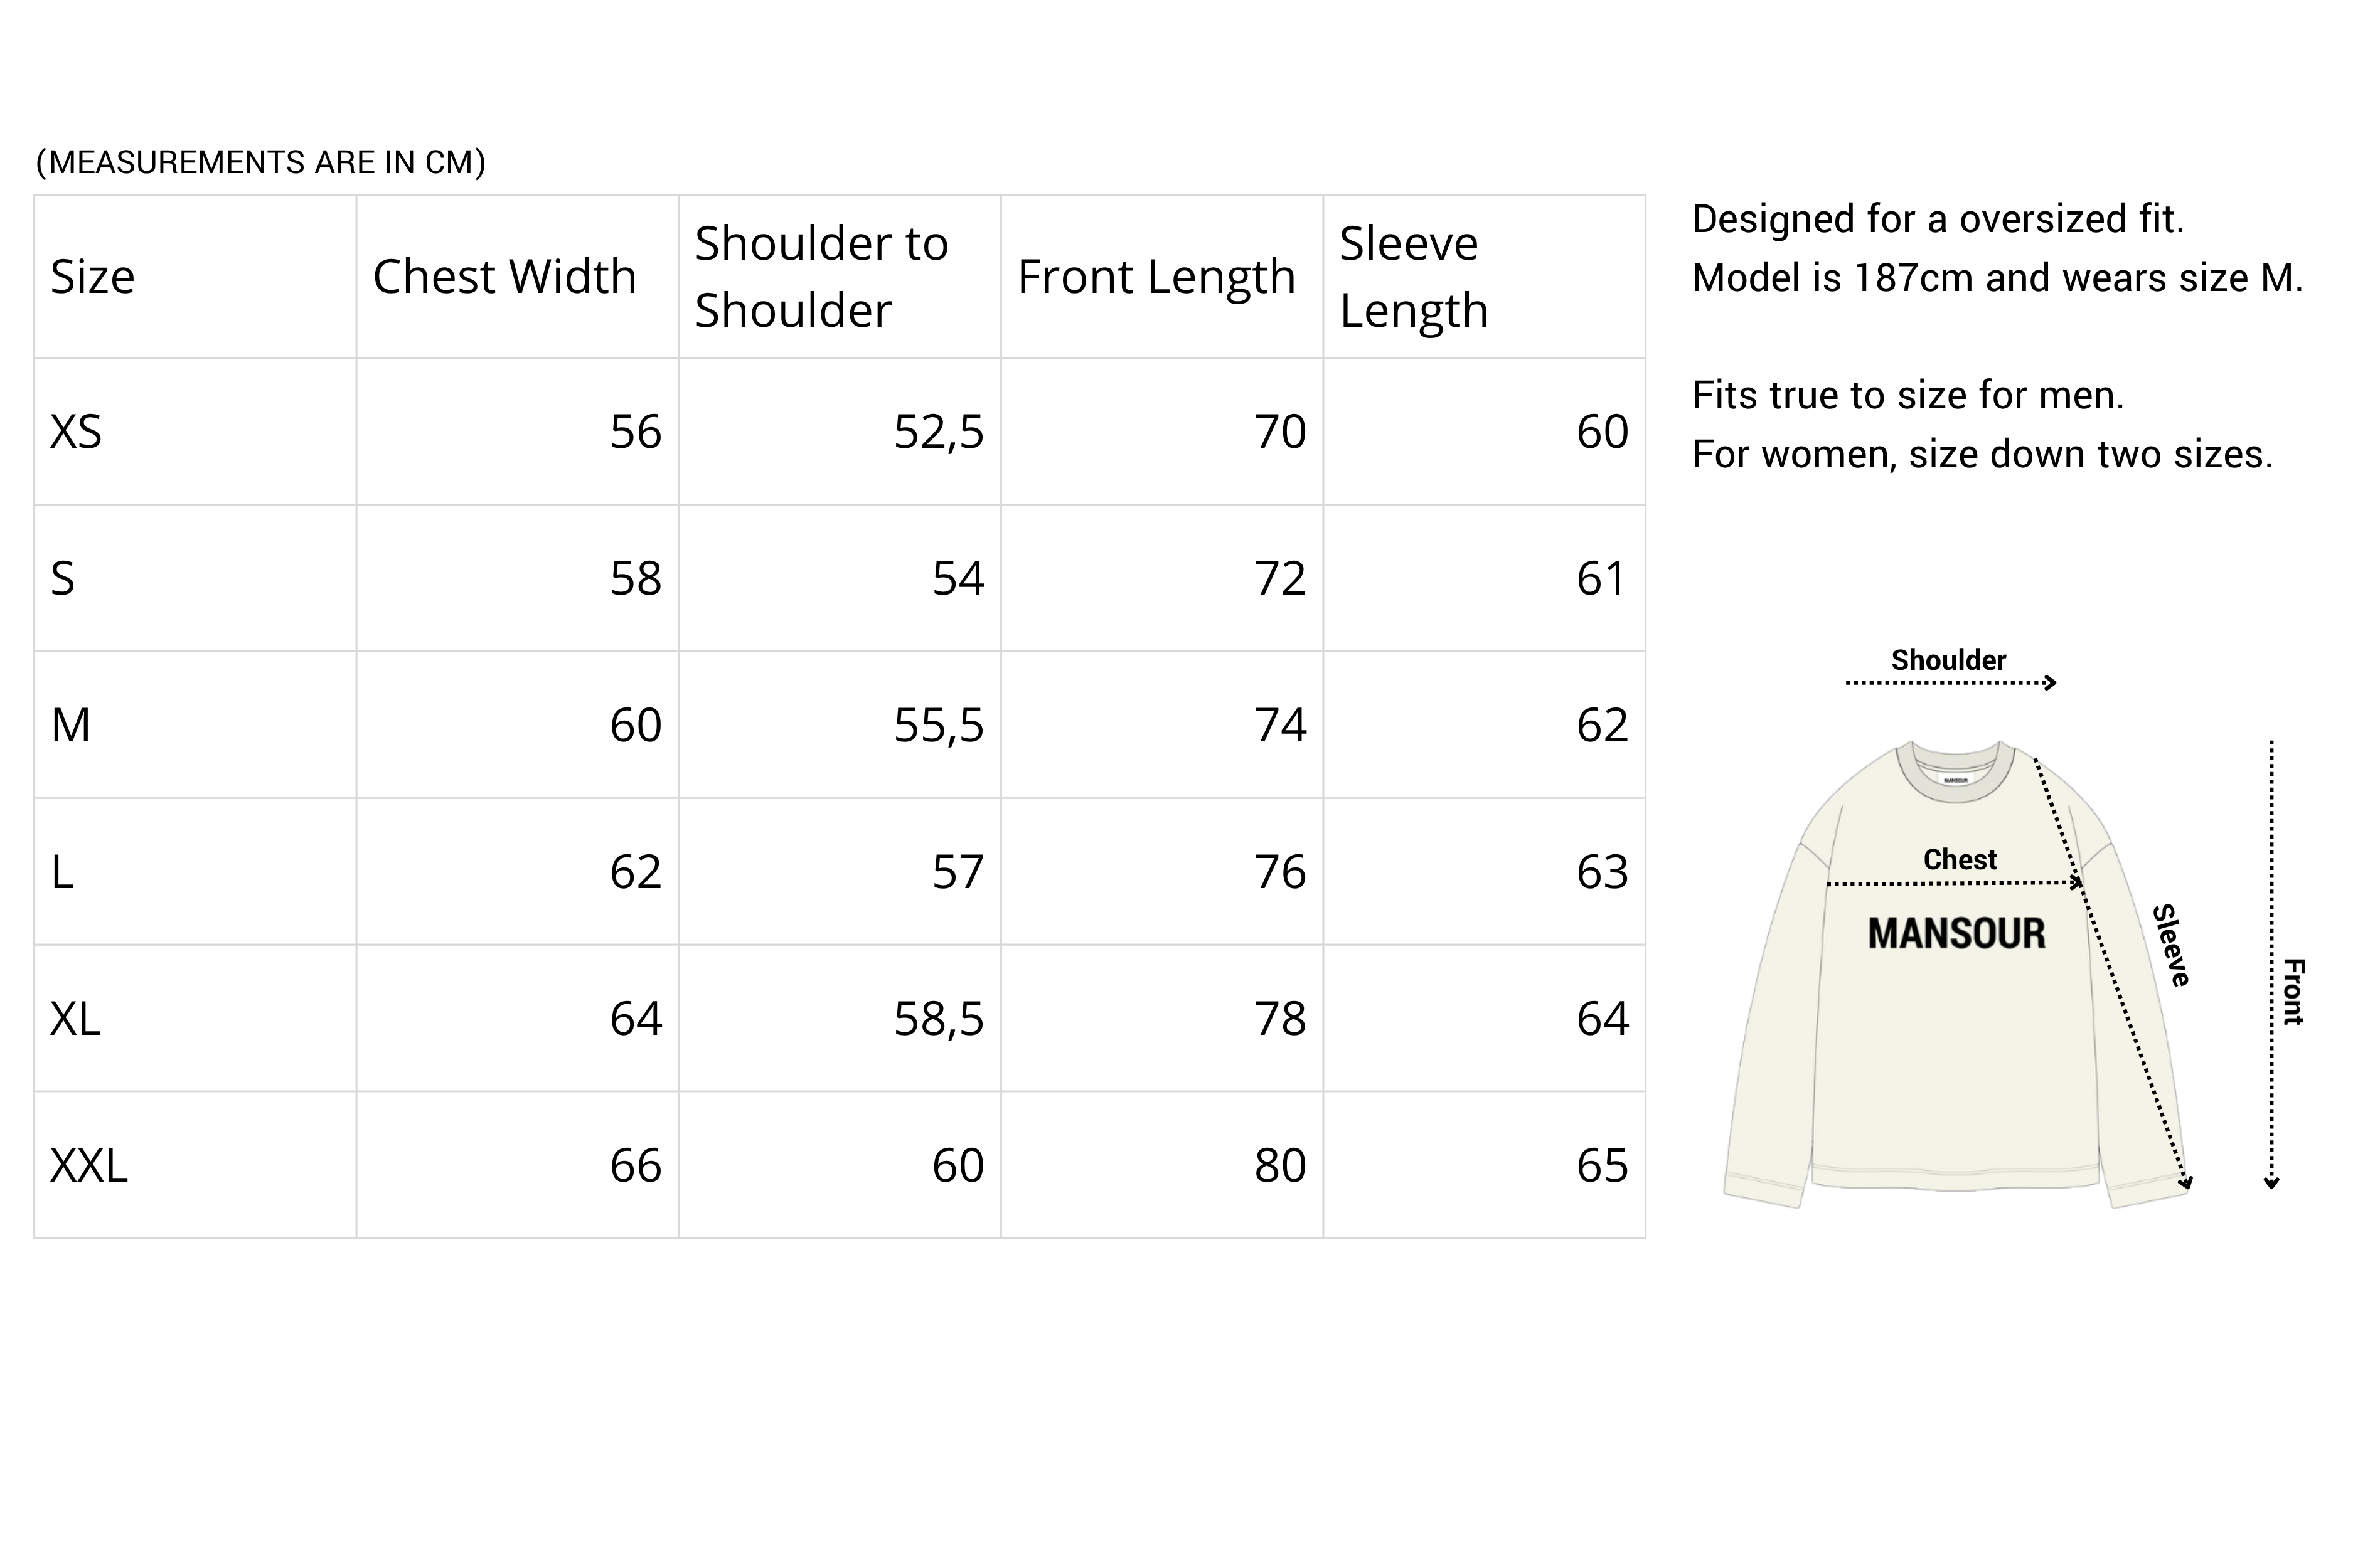Select the chest width value 58

coord(635,579)
